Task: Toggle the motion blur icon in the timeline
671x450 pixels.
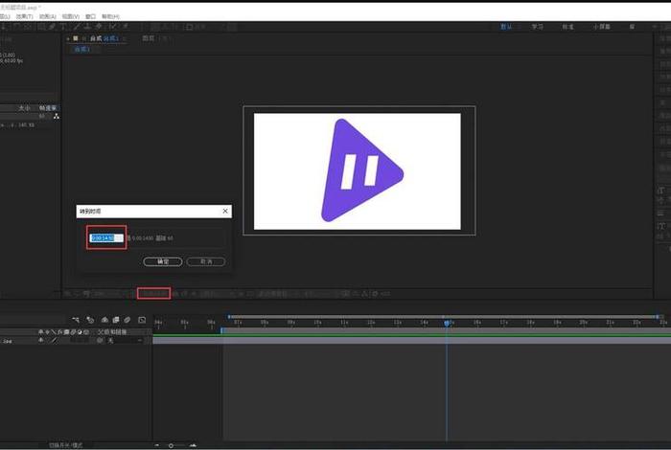Action: coord(127,320)
